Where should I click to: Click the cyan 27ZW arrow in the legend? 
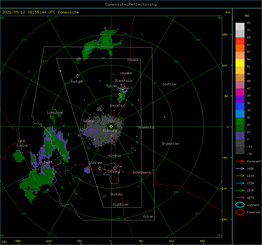tap(240, 183)
